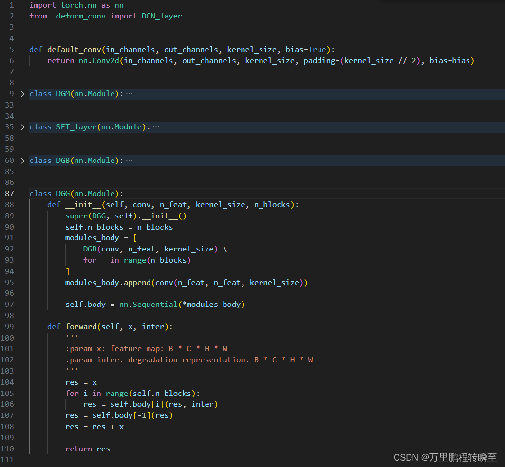Click 'range(self.n_blocks)' on line 105
Viewport: 505px width, 467px height.
(150, 394)
